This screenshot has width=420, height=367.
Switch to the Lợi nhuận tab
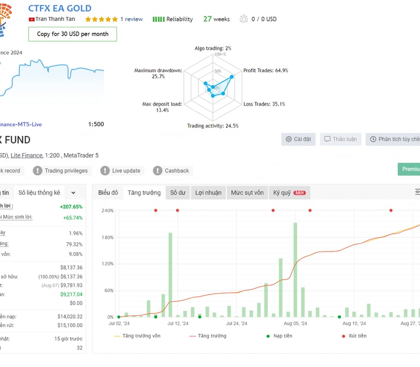[x=208, y=193]
